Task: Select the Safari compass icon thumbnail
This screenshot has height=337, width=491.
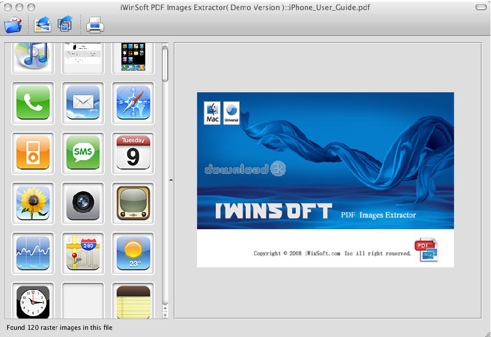Action: [x=133, y=103]
